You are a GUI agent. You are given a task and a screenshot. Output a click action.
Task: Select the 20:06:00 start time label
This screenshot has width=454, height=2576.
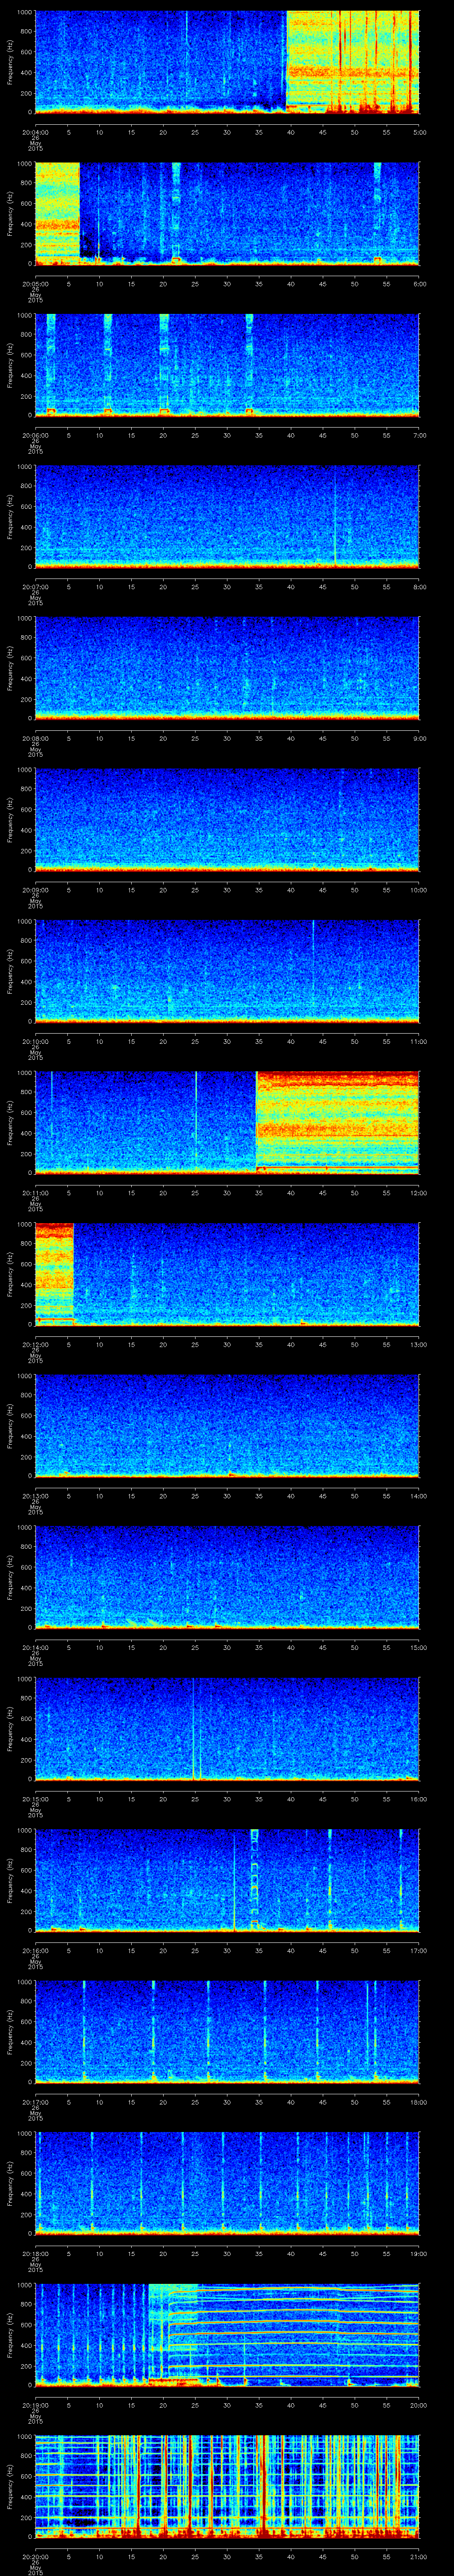[35, 434]
